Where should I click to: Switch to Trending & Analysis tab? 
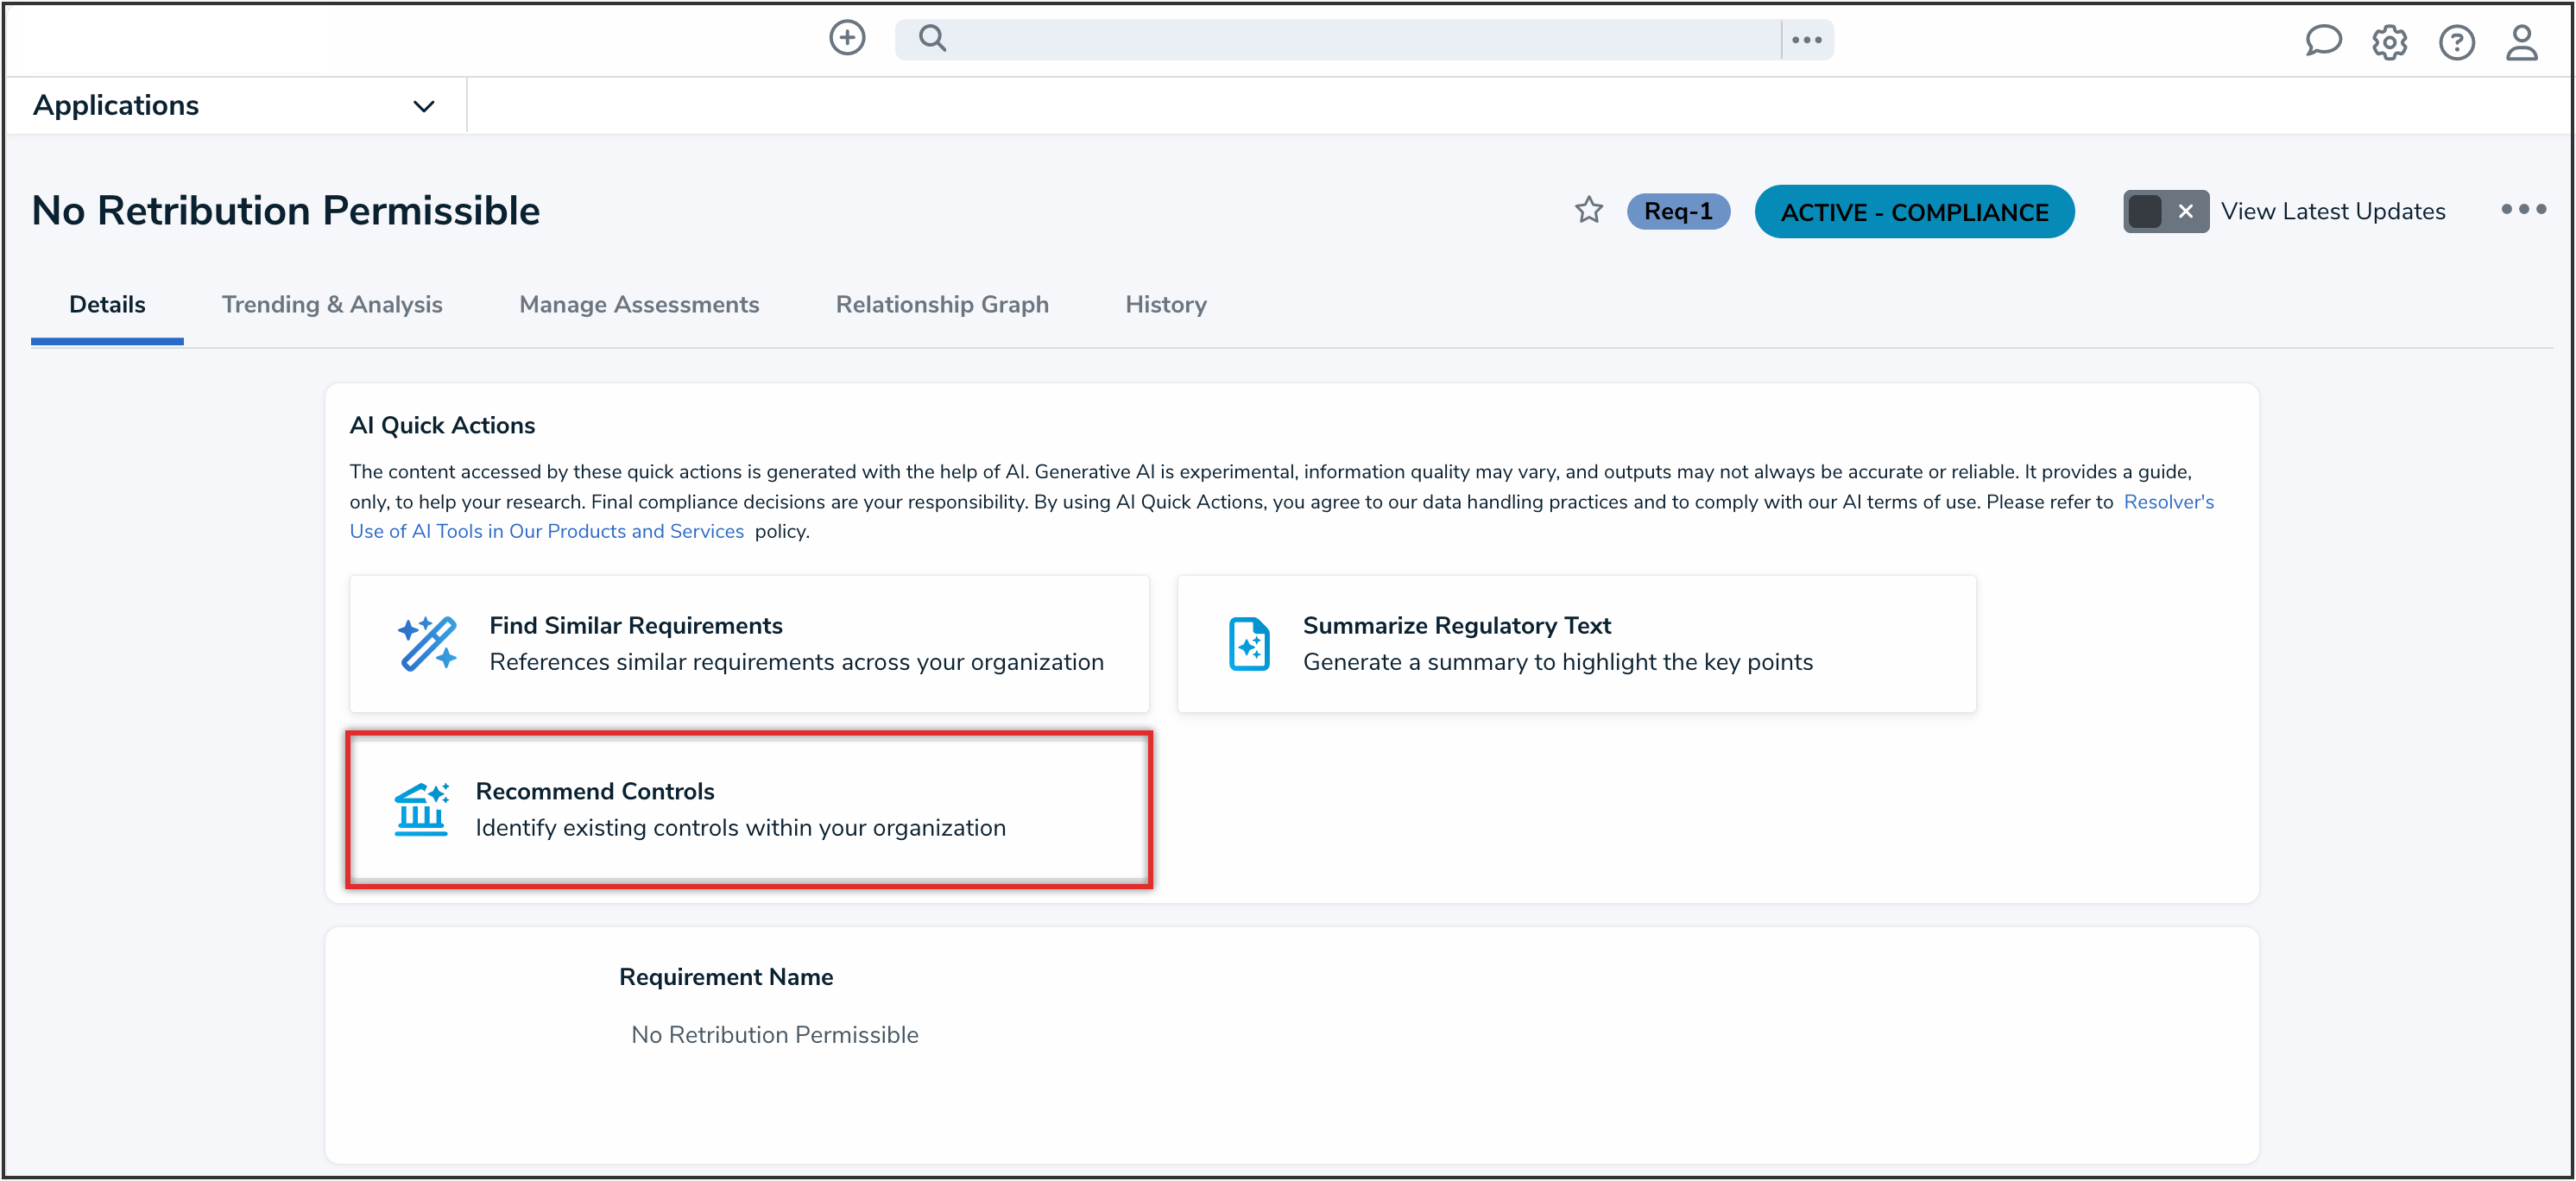coord(332,304)
